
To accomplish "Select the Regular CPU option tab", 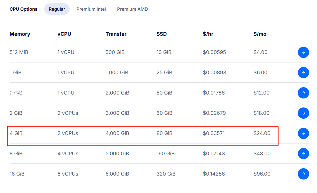I will point(57,9).
